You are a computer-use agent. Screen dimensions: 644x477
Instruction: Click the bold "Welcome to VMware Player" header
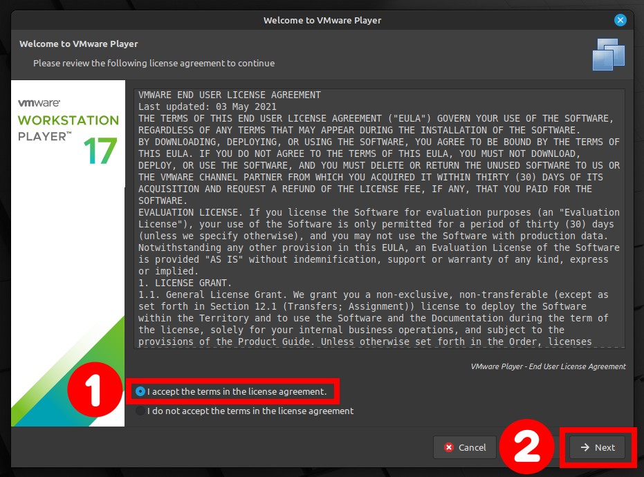click(78, 44)
